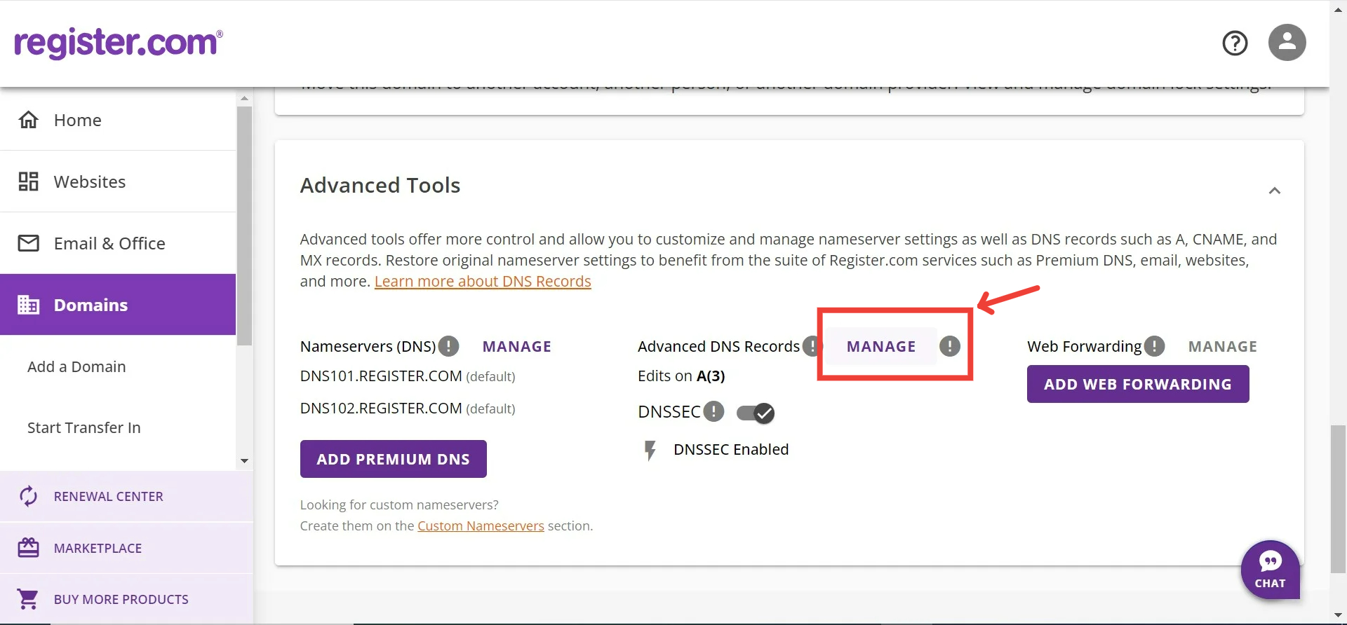Open MARKETPLACE link
Screen dimensions: 1347x625
click(98, 548)
